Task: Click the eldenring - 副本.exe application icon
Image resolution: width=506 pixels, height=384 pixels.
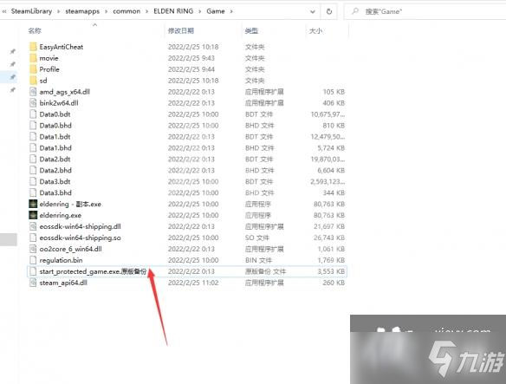Action: [x=33, y=204]
